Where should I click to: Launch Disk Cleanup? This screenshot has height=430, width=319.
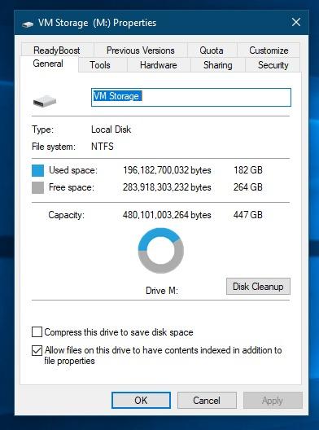point(258,287)
